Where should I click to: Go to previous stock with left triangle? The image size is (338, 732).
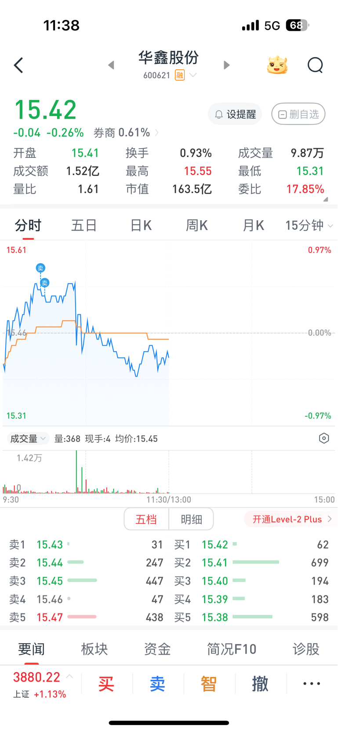[111, 66]
